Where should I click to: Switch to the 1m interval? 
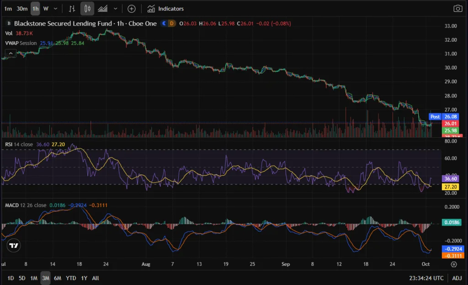(8, 9)
